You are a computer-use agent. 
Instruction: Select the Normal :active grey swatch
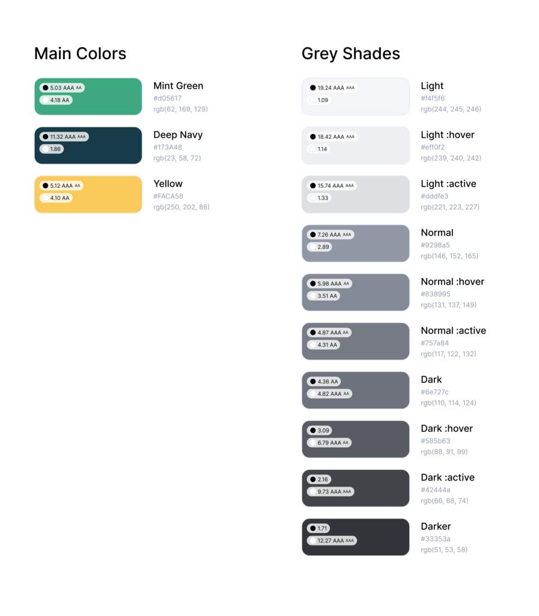point(355,342)
